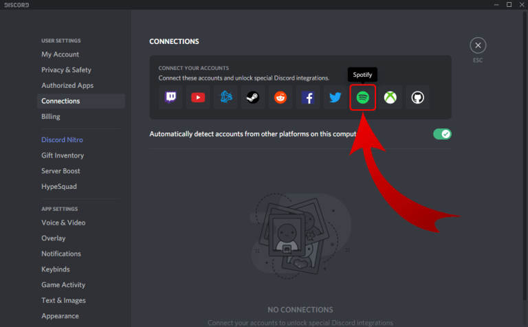Screen dimensions: 528x327
Task: Open Discord Nitro page
Action: 81,140
